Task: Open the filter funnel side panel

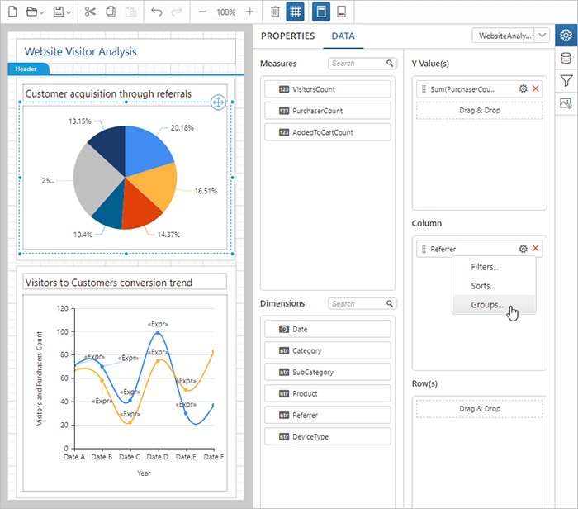Action: [566, 81]
